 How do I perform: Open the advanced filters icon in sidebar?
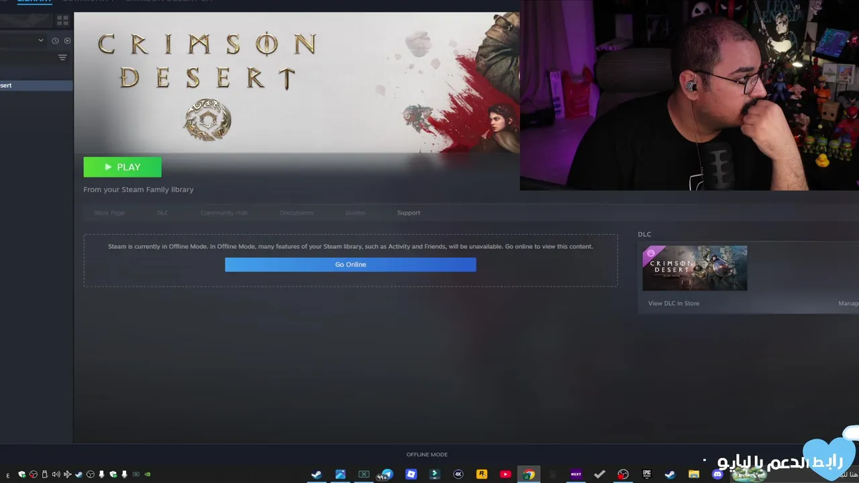pos(62,58)
